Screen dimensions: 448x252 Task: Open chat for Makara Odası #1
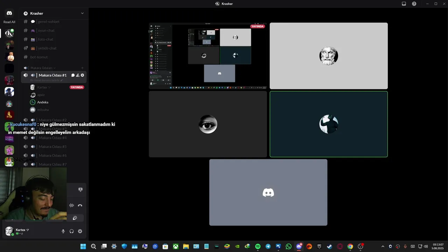73,75
